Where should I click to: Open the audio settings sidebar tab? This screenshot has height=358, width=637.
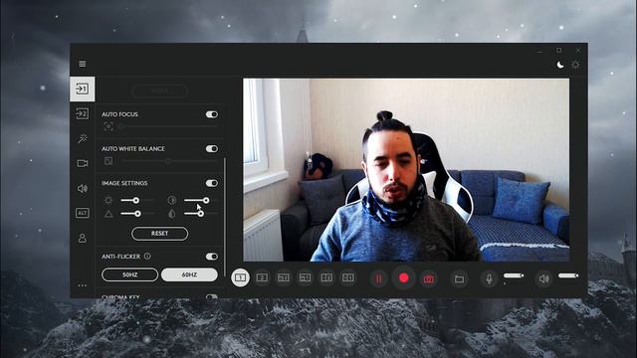[83, 188]
